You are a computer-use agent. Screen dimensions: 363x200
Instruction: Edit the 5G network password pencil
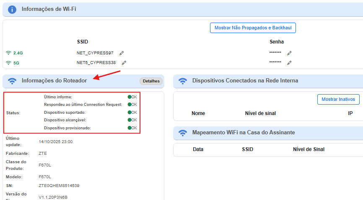tap(289, 63)
